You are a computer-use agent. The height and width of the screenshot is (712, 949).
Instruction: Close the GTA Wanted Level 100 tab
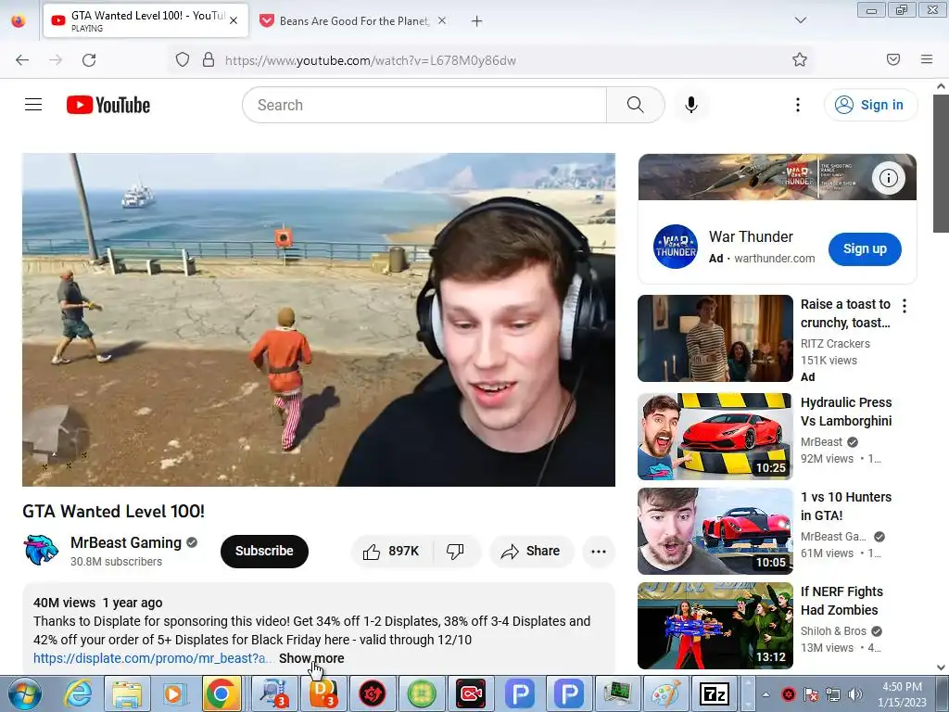click(x=234, y=20)
